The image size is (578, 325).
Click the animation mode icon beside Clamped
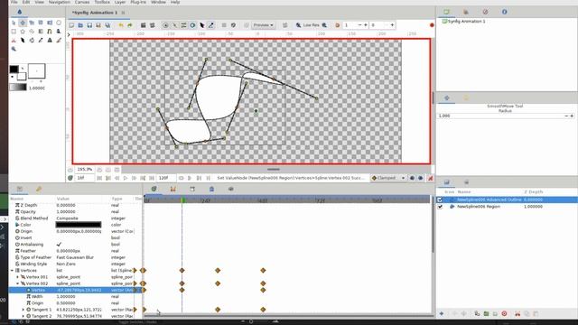(x=430, y=178)
